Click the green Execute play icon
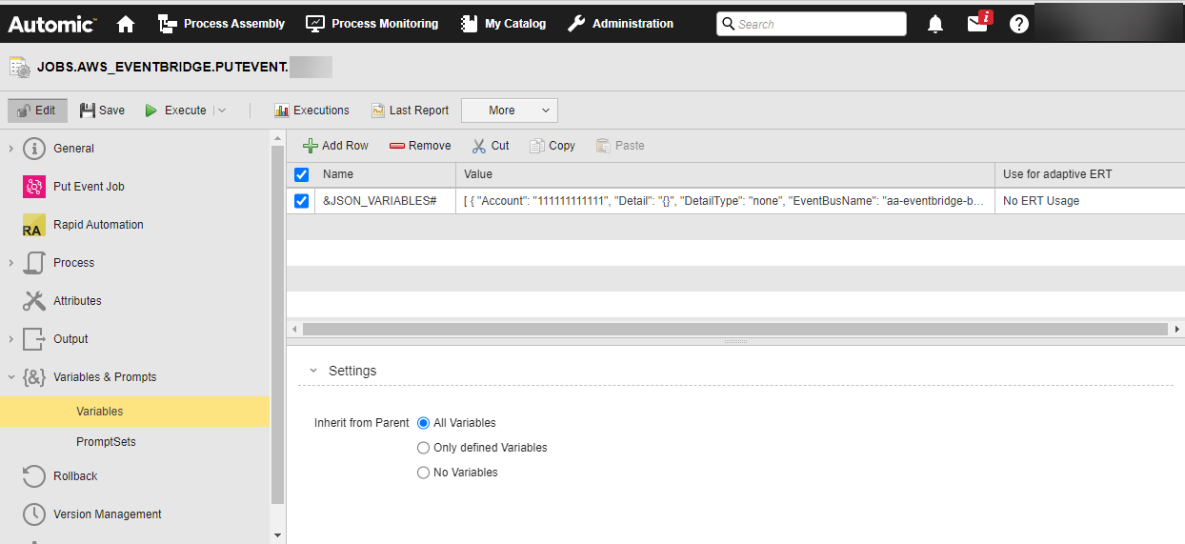Screen dimensions: 1185x544 coord(151,111)
